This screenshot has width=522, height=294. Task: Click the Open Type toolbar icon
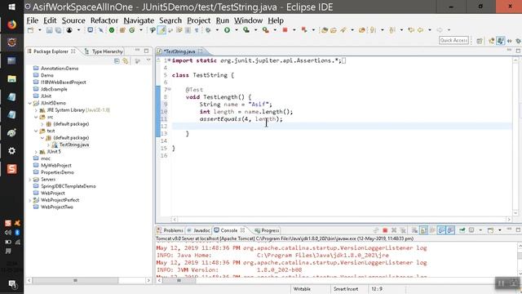tap(325, 30)
